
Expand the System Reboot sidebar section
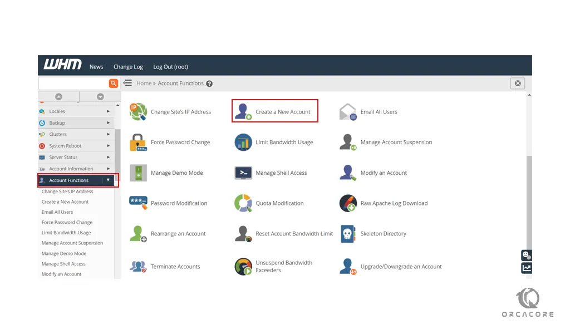click(76, 146)
